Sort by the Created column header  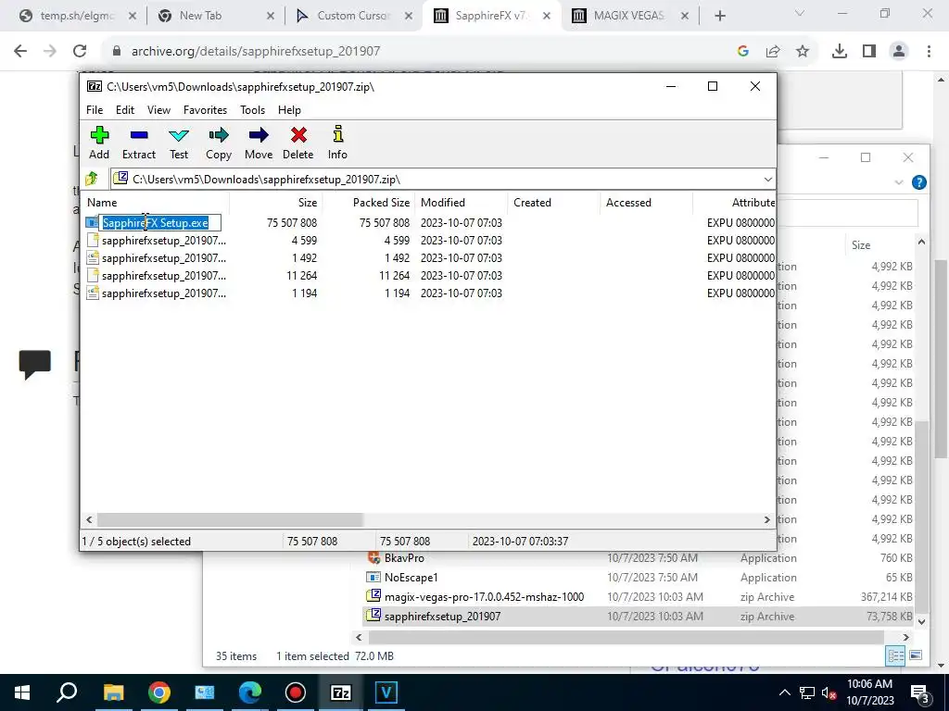553,203
